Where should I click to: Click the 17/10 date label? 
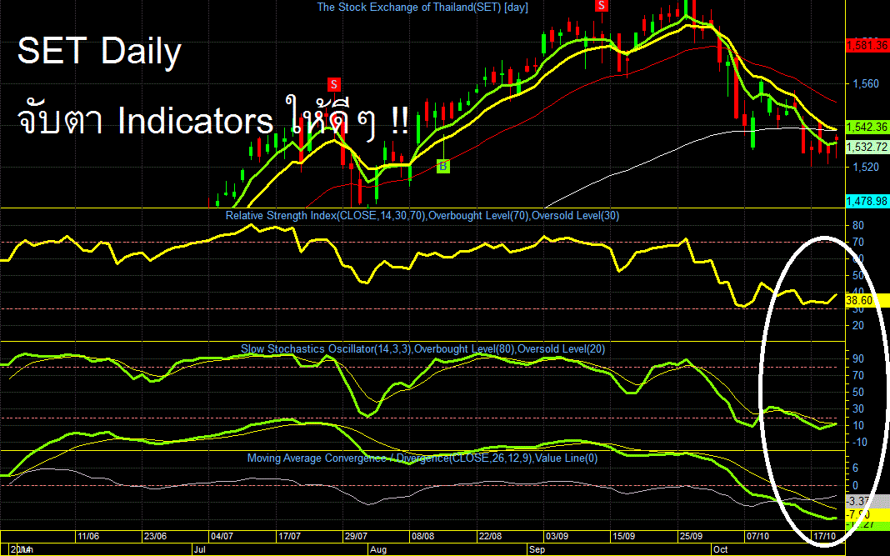tap(825, 536)
